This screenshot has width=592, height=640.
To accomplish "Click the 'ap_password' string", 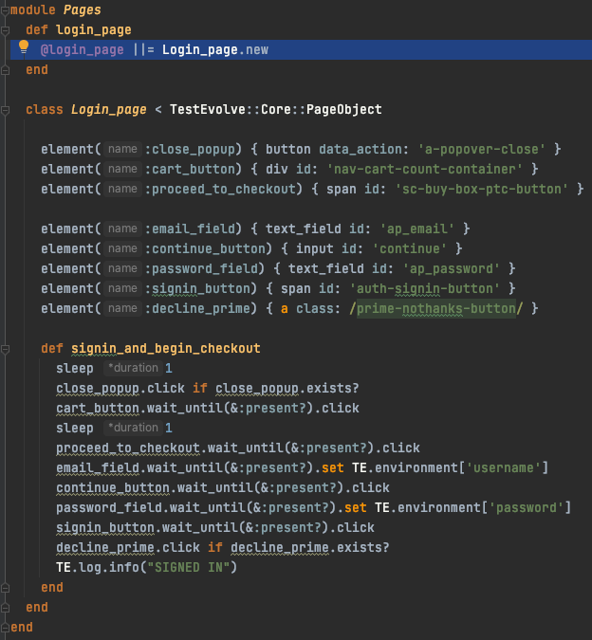I will click(x=452, y=268).
